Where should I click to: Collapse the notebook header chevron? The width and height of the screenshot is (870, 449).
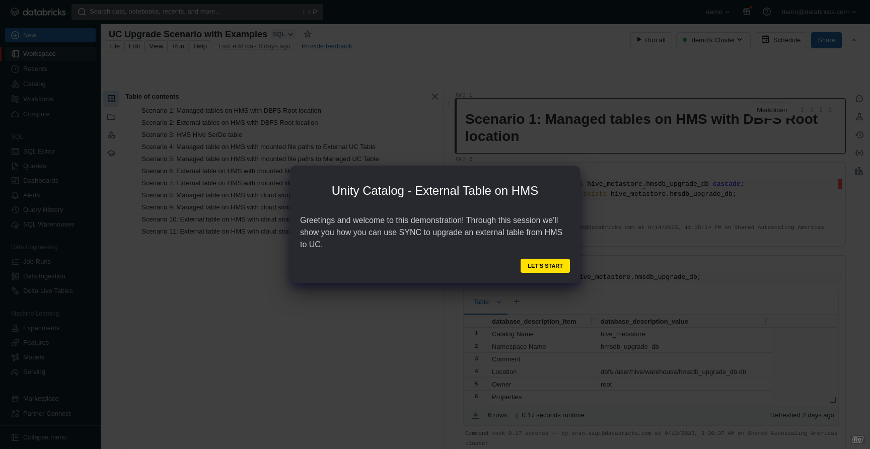pos(854,40)
